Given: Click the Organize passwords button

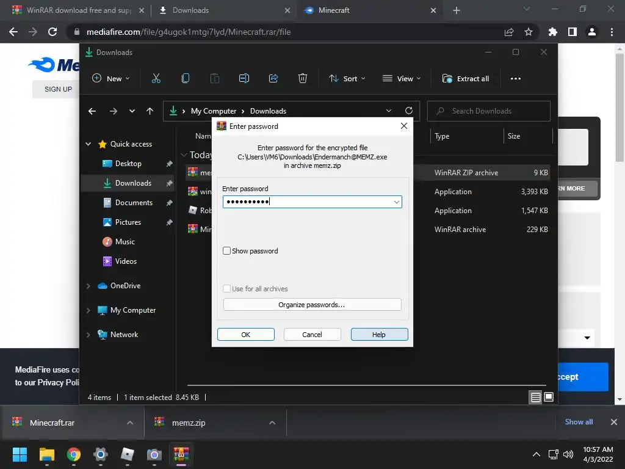Looking at the screenshot, I should 312,305.
